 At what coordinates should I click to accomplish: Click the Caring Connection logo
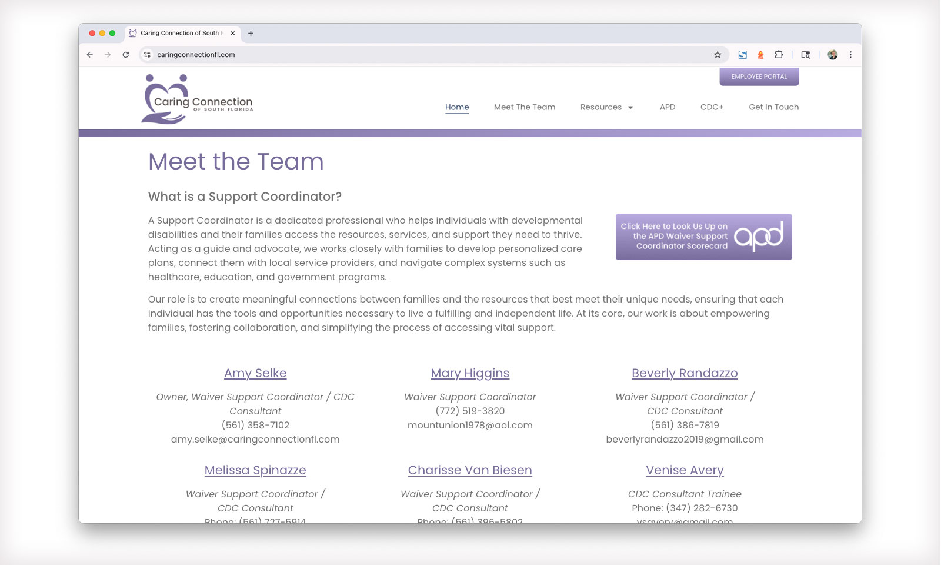coord(198,99)
